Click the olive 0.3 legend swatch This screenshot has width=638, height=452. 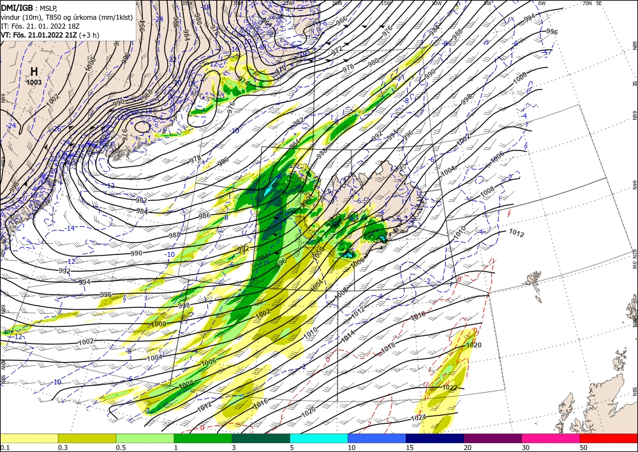pyautogui.click(x=87, y=438)
